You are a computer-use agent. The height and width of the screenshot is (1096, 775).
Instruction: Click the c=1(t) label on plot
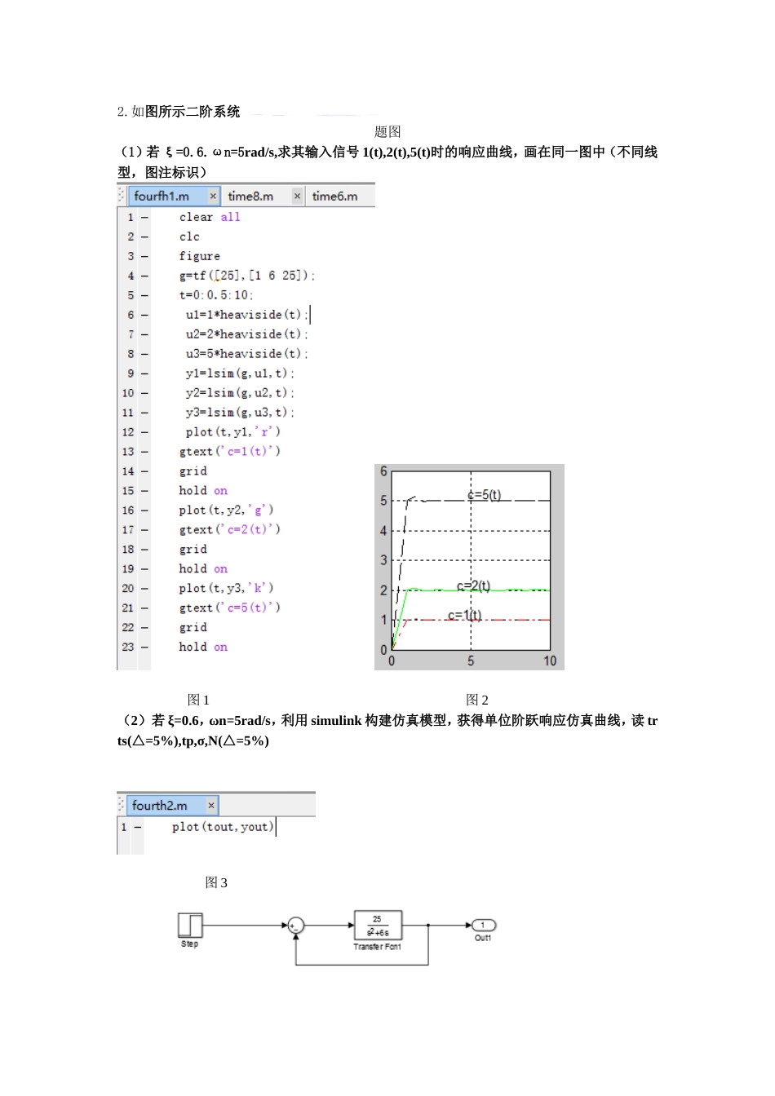pos(465,615)
